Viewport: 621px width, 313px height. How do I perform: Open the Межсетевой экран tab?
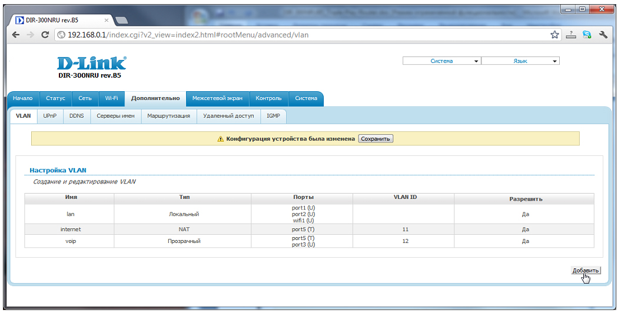[x=217, y=98]
